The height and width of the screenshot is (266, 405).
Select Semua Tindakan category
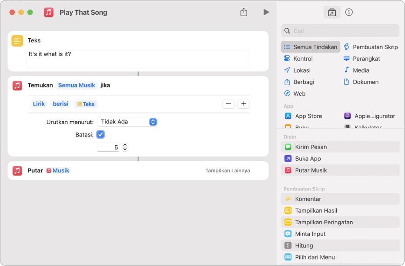tap(311, 47)
